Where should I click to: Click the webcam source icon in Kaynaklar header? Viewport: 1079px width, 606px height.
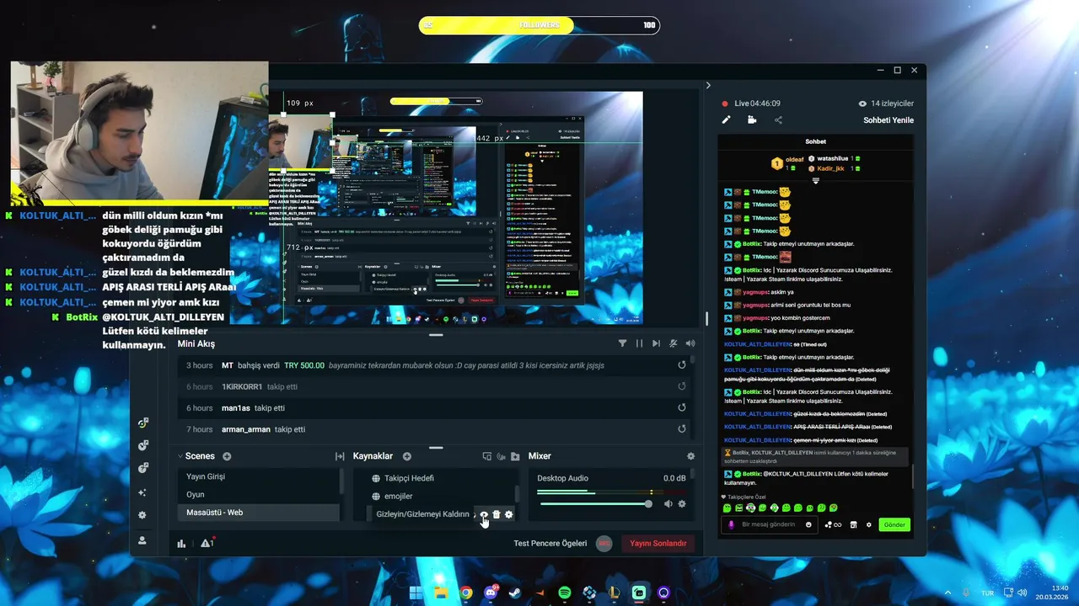point(501,456)
